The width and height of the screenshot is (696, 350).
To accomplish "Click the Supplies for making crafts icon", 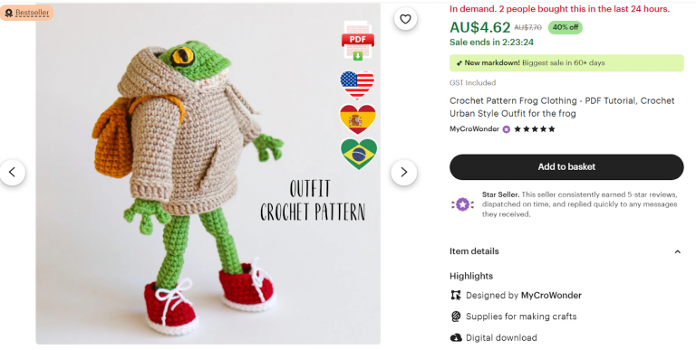I will click(456, 317).
